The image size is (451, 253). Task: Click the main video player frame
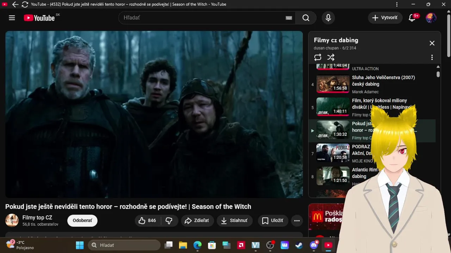[x=154, y=114]
